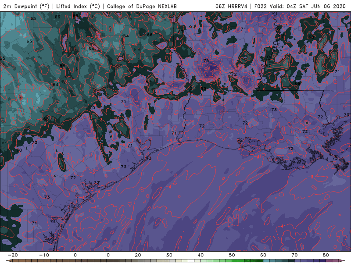Image resolution: width=351 pixels, height=263 pixels.
Task: Click the 75 dewpoint value on the map
Action: point(206,60)
